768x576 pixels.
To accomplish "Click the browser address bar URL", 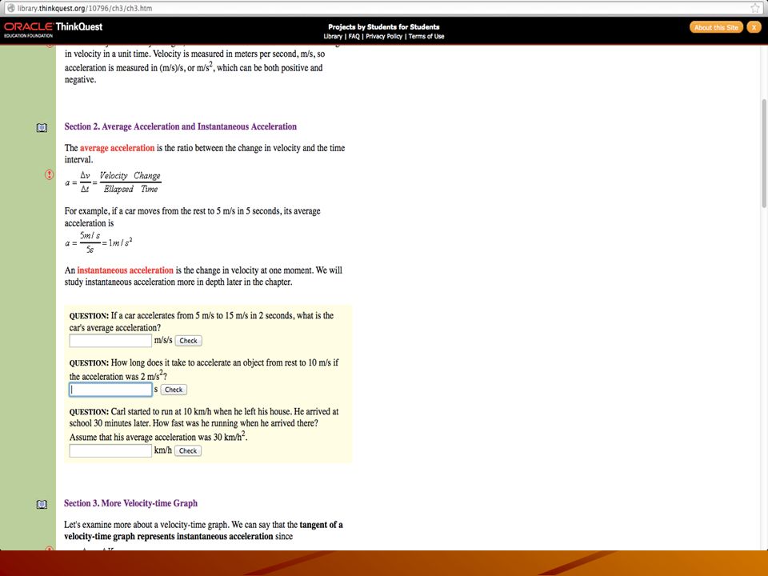I will pos(85,8).
